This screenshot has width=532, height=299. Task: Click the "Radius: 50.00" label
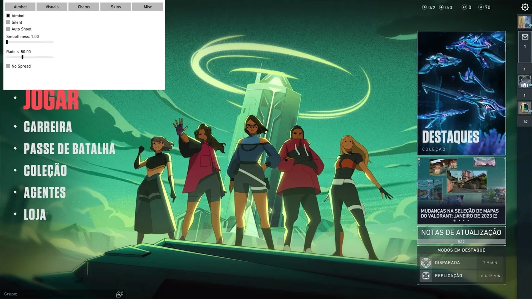click(18, 52)
